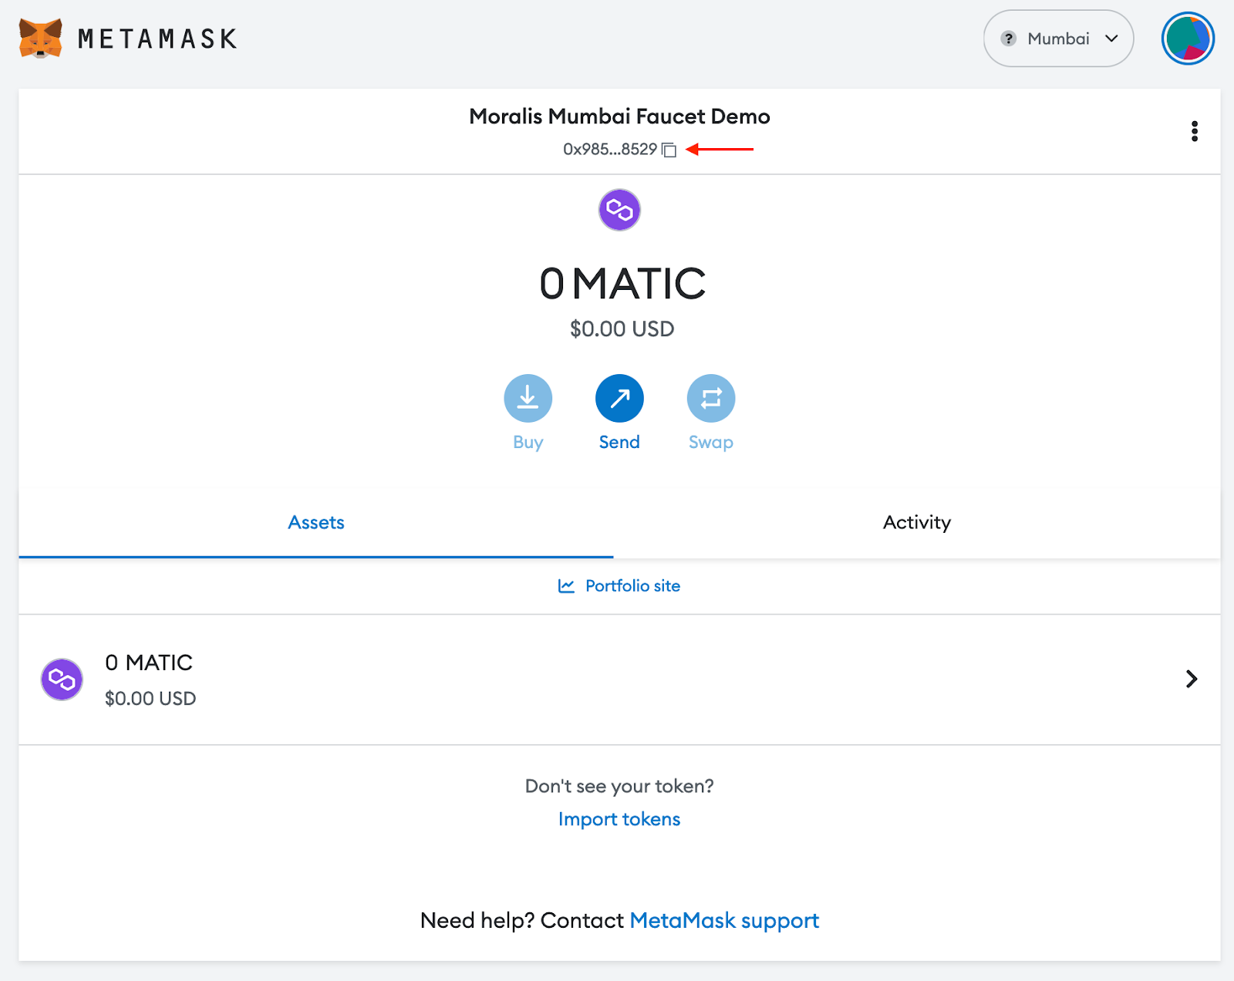The image size is (1234, 981).
Task: Open account options via three-dot menu
Action: click(1194, 131)
